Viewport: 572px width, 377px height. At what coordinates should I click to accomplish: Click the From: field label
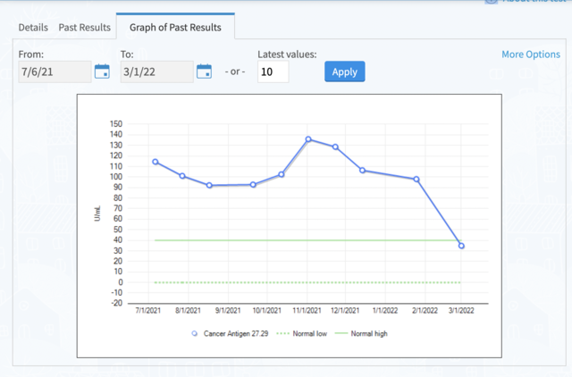[31, 54]
